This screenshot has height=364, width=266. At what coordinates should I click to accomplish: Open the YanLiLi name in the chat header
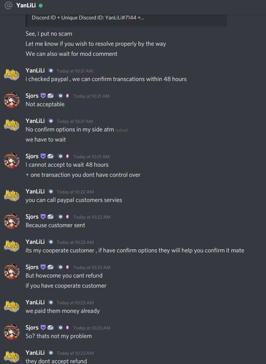point(26,5)
